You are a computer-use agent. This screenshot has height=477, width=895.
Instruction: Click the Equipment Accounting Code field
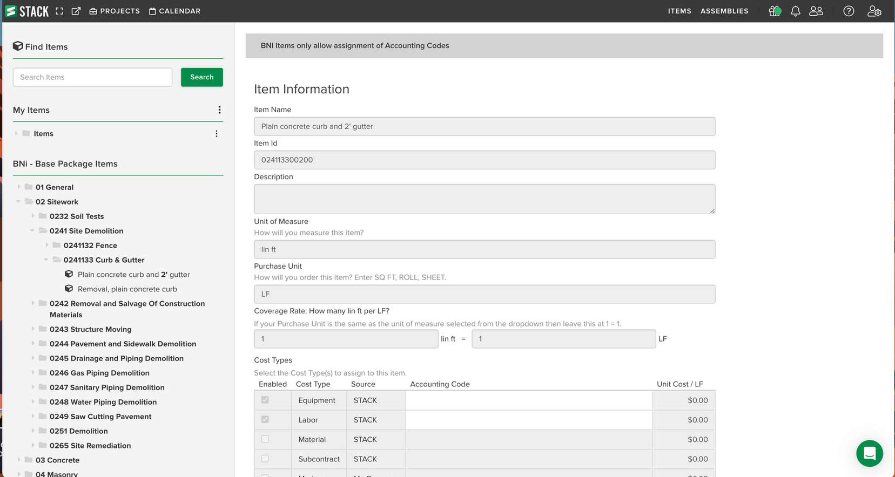coord(529,400)
